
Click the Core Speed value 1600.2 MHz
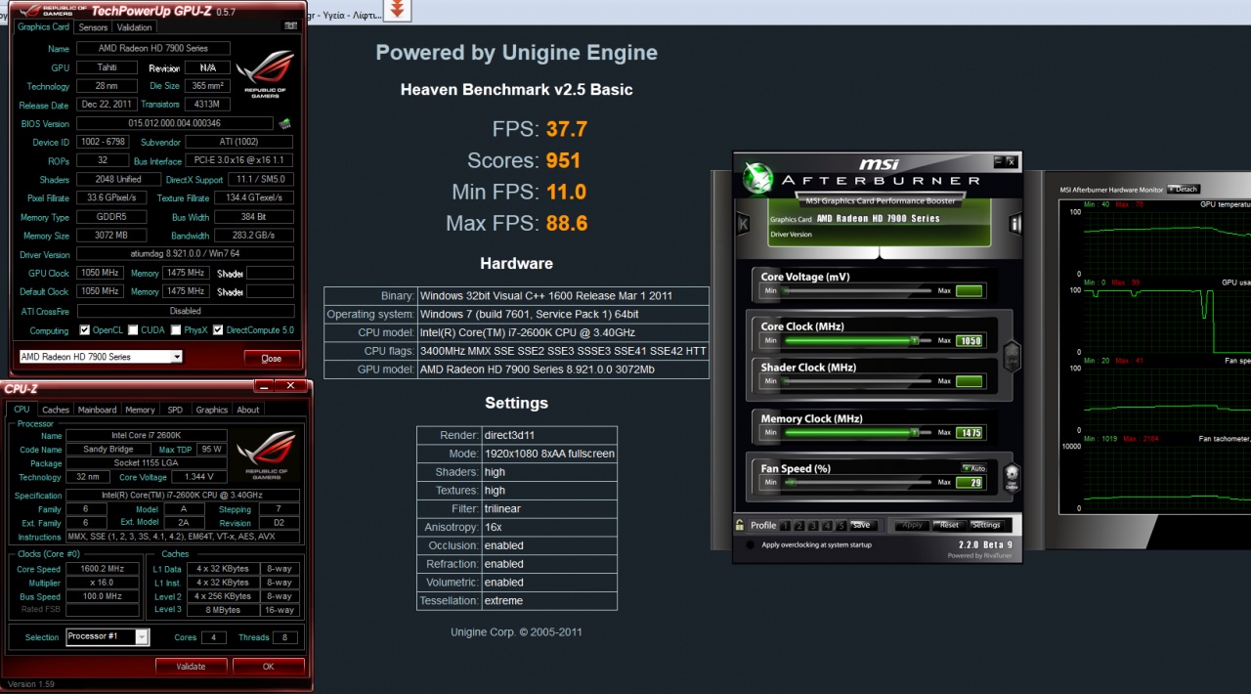103,568
